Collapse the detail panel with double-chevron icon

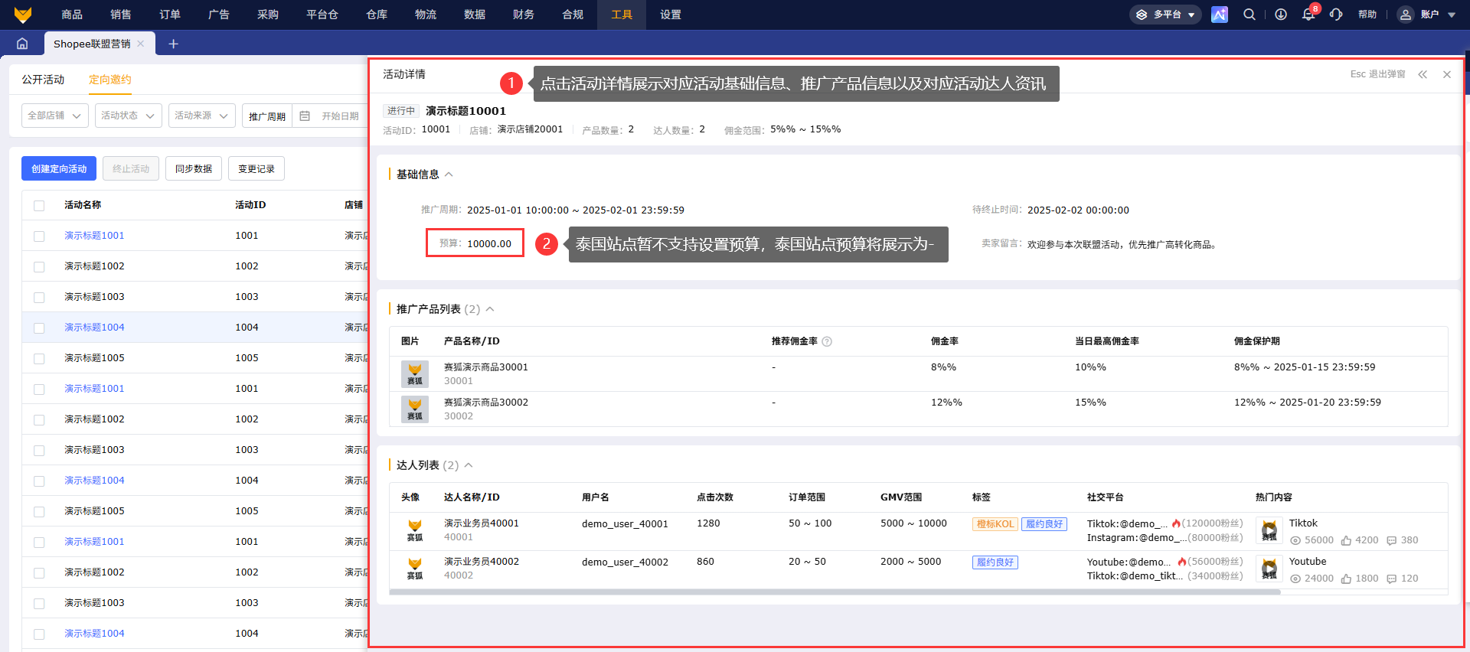tap(1423, 74)
